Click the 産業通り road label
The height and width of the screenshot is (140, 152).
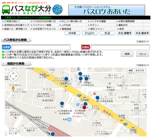[x=108, y=113]
